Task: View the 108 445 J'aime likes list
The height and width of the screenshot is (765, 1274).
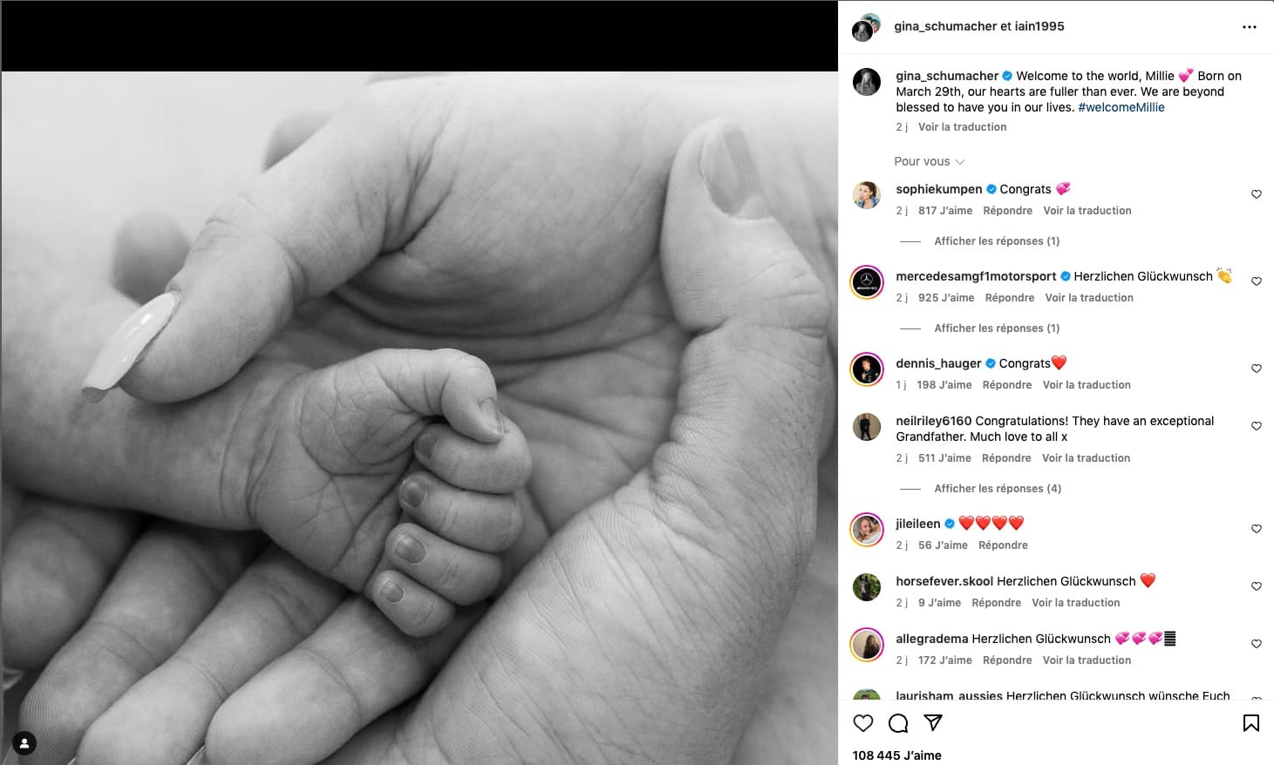Action: [896, 755]
